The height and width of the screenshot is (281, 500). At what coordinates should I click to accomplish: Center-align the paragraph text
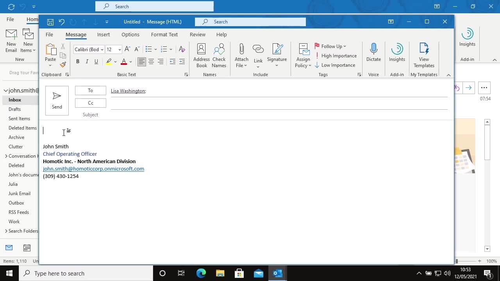(151, 62)
